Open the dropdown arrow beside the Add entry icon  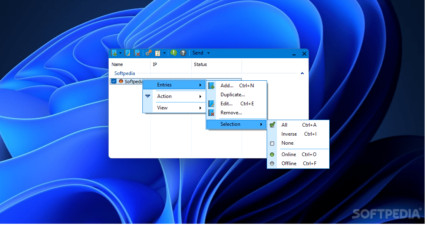[120, 53]
